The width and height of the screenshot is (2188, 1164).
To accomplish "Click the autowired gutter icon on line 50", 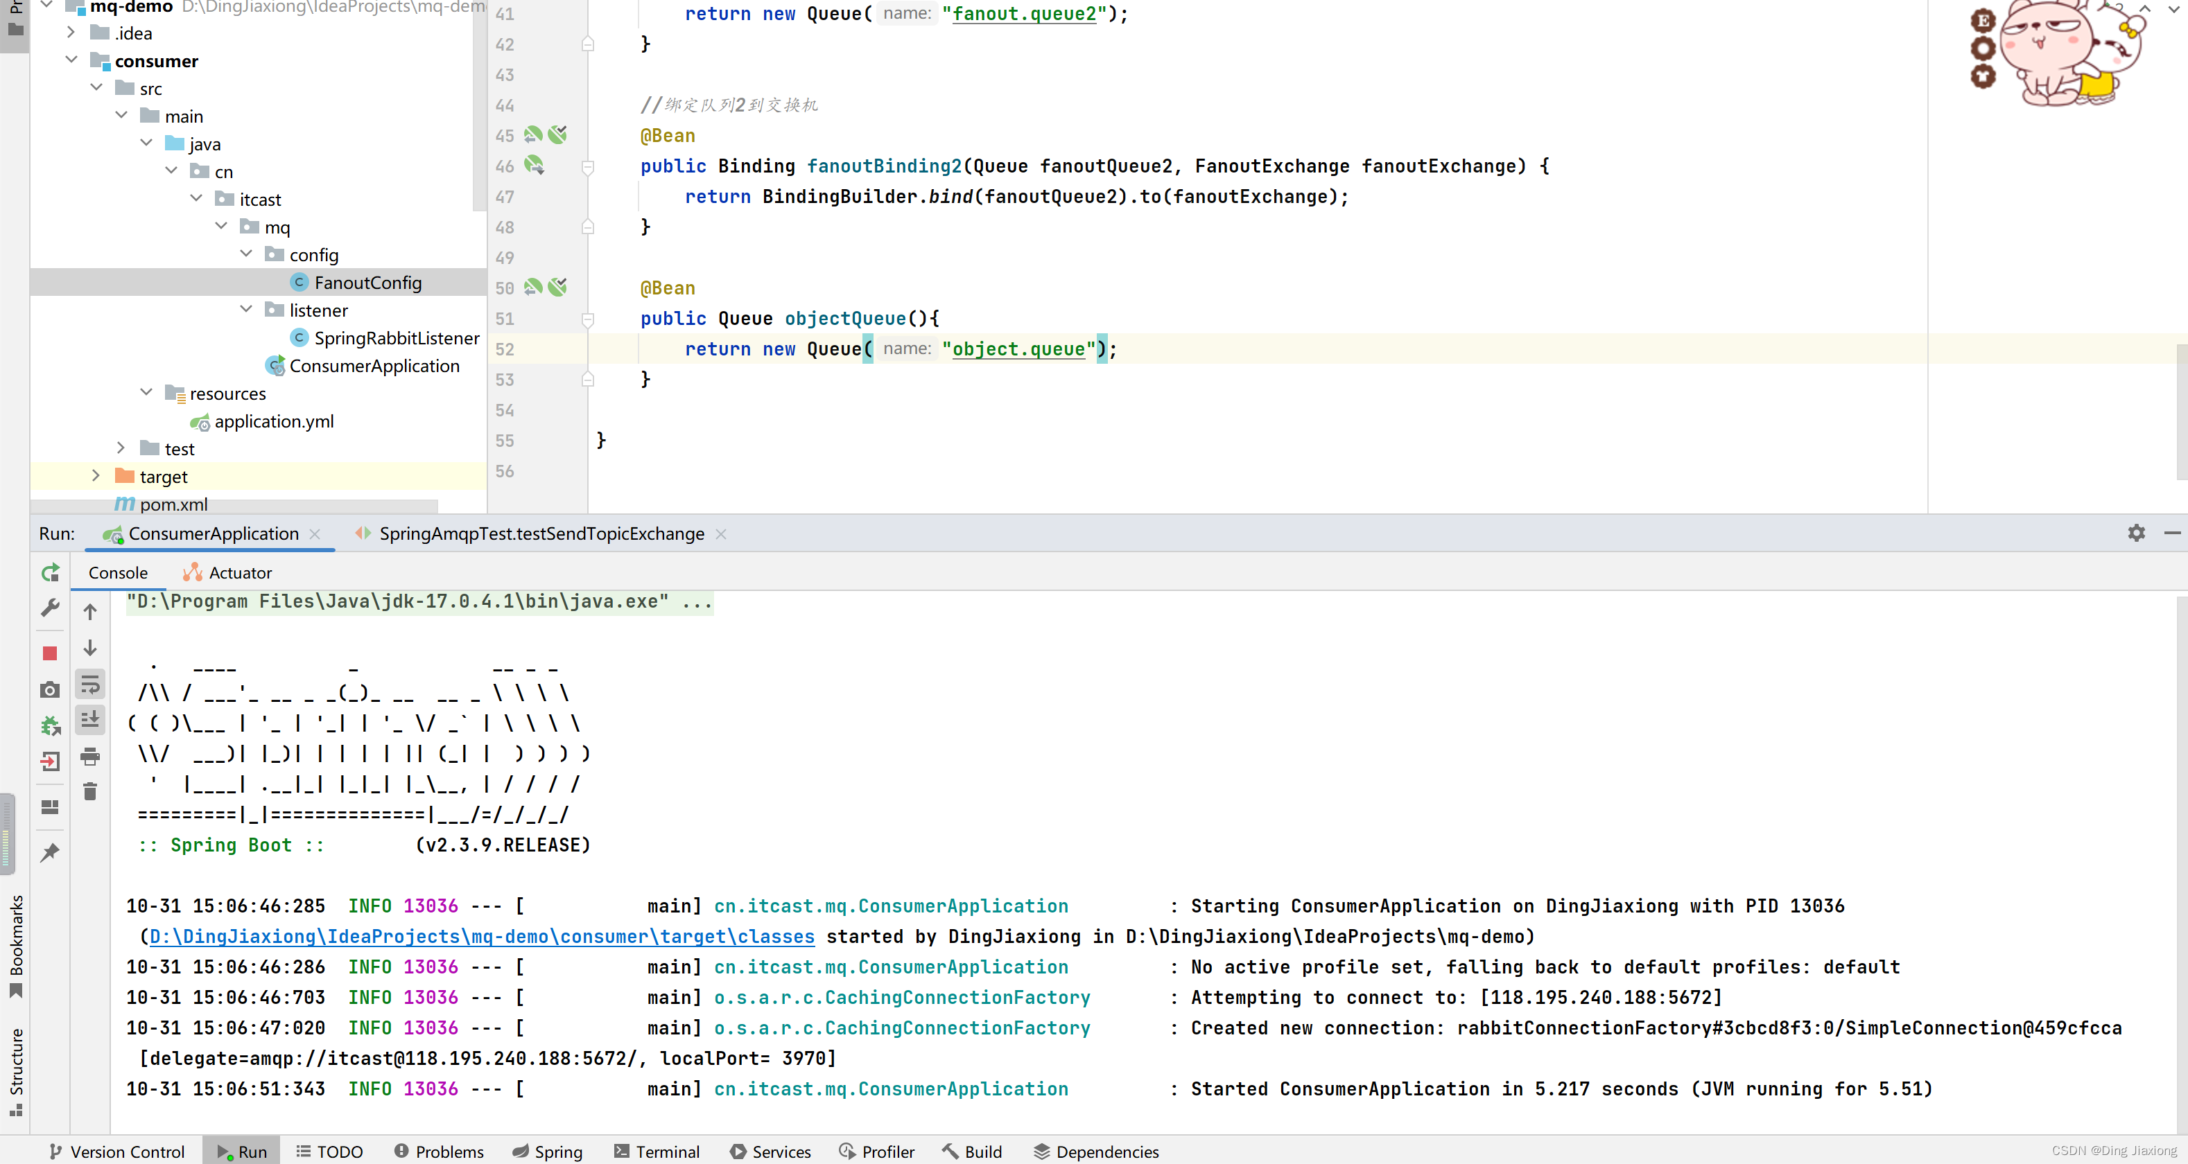I will [557, 287].
